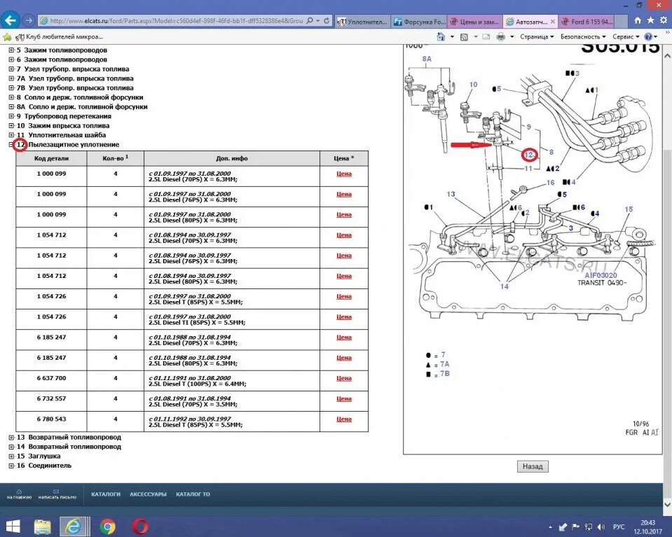Click legend link '7A' below diagram
Image resolution: width=672 pixels, height=537 pixels.
pos(444,364)
